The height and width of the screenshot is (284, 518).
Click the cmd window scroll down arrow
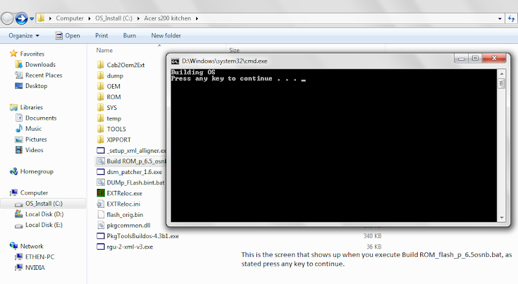coord(501,217)
